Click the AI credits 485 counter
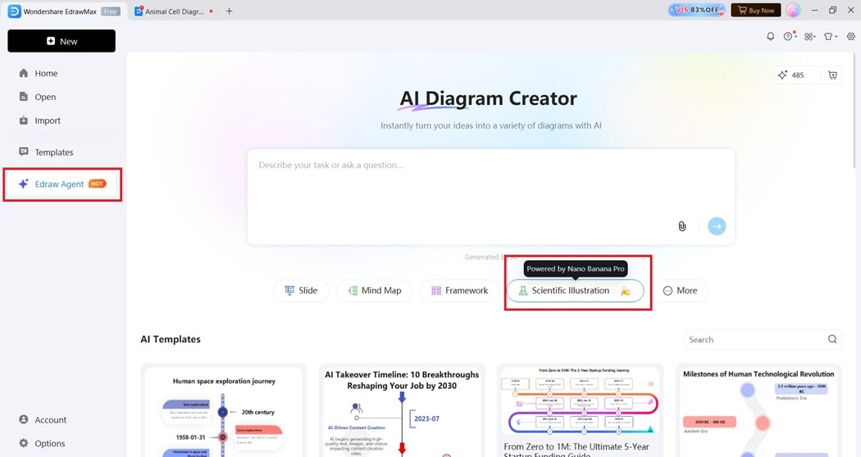861x457 pixels. pos(791,75)
